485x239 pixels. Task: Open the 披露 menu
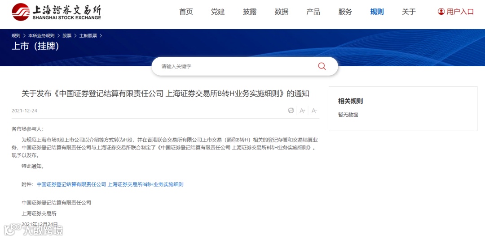250,12
